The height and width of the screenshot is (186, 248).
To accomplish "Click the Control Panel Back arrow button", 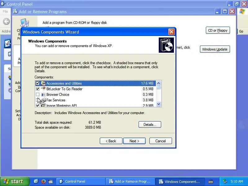I will 7,21.
